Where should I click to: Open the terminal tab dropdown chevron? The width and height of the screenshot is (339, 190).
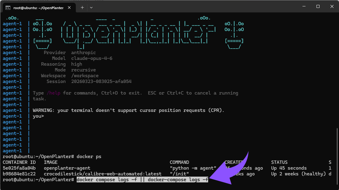tap(91, 8)
